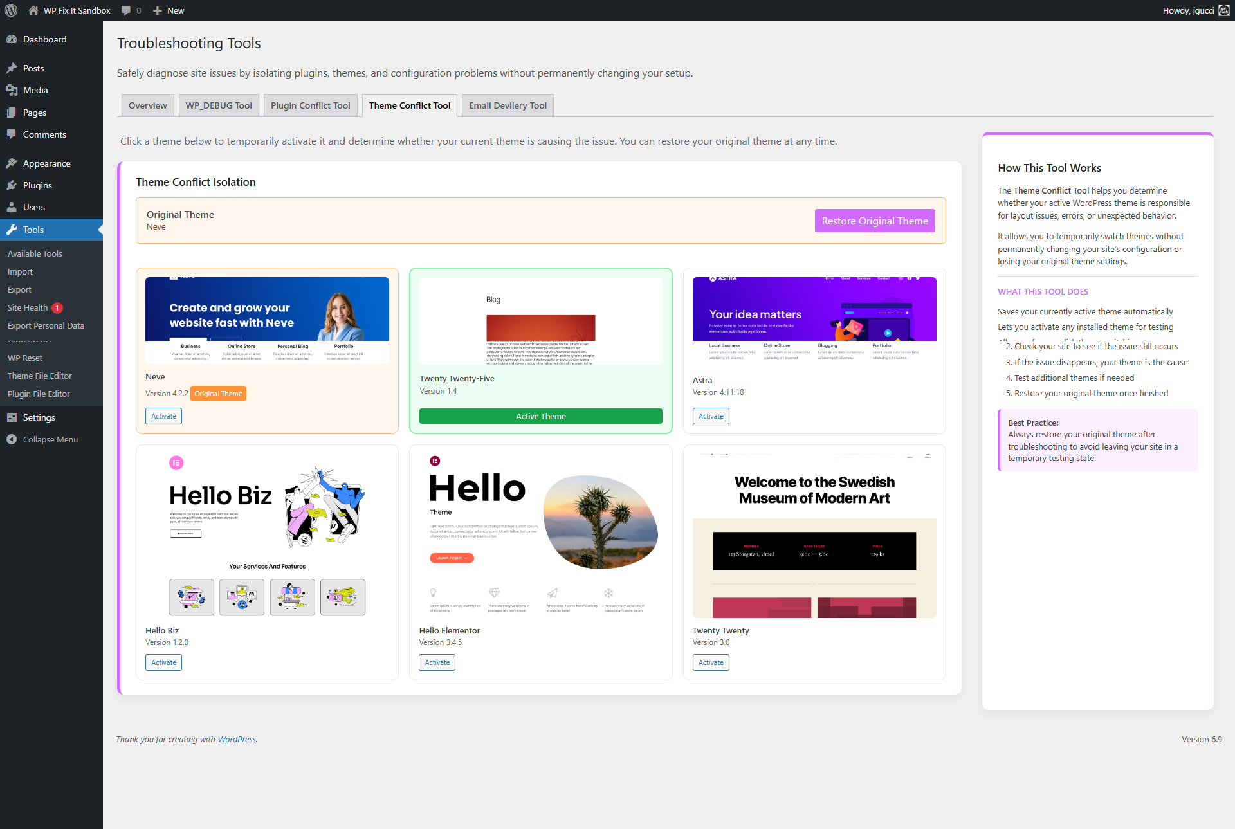Click the Twenty Twenty theme preview thumbnail
Image resolution: width=1235 pixels, height=829 pixels.
click(814, 534)
